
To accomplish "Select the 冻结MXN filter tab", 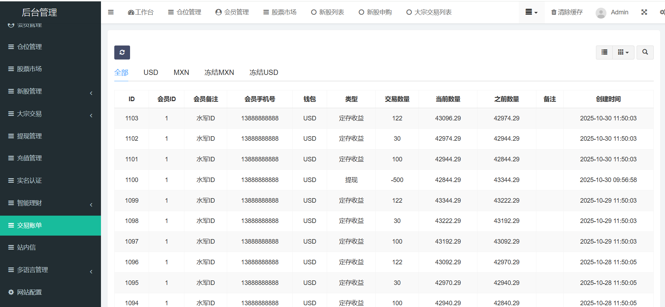I will click(x=219, y=72).
